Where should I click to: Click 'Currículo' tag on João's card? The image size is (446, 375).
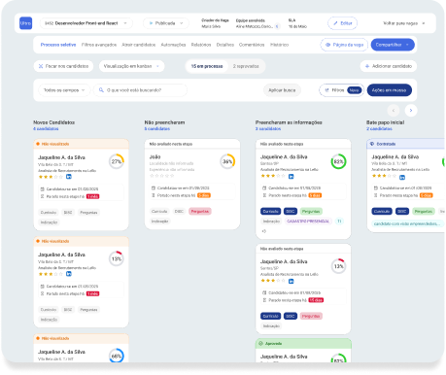click(159, 211)
